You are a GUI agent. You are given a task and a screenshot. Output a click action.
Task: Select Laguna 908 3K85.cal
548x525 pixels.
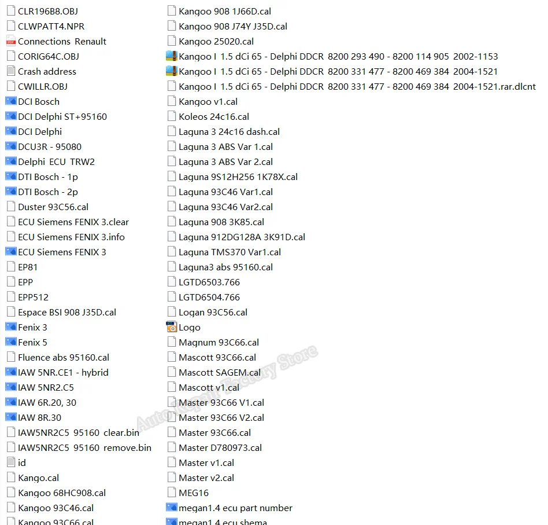[216, 222]
